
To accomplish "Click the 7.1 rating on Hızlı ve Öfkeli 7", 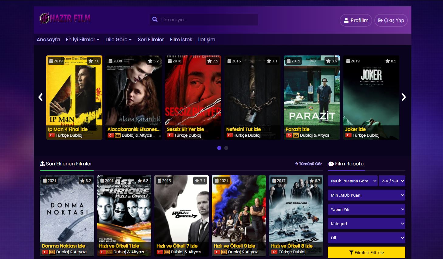I will point(200,181).
